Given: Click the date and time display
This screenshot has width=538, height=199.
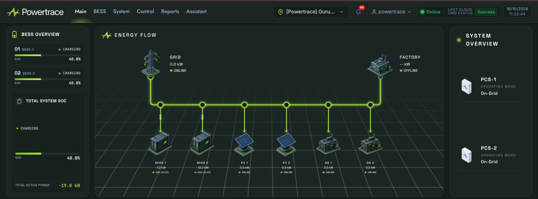Looking at the screenshot, I should tap(517, 12).
